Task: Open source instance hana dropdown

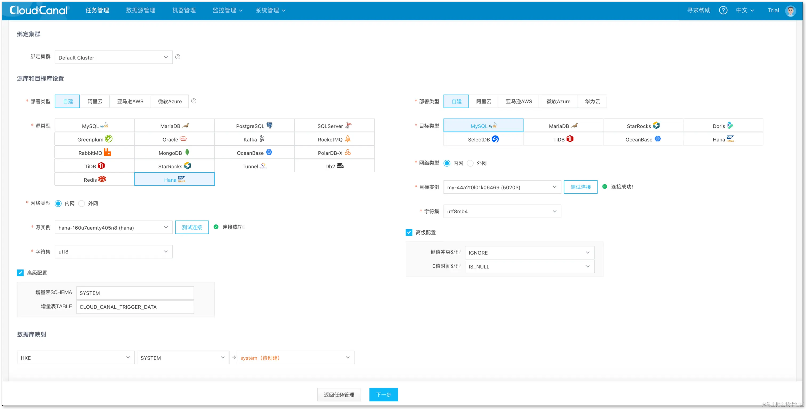Action: tap(114, 228)
